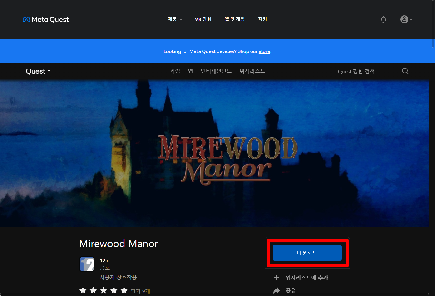
Task: Click the five-star rating display
Action: point(104,291)
